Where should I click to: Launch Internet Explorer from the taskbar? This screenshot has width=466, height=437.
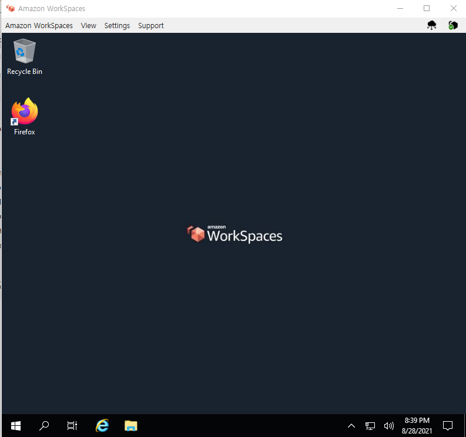click(102, 426)
